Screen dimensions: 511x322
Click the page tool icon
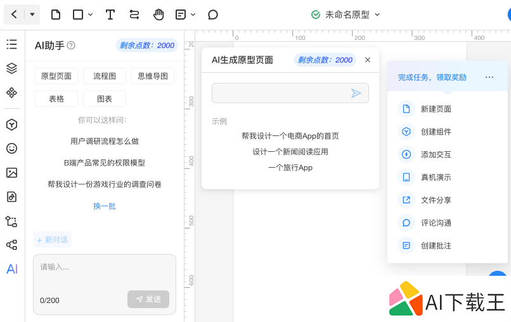coord(56,14)
